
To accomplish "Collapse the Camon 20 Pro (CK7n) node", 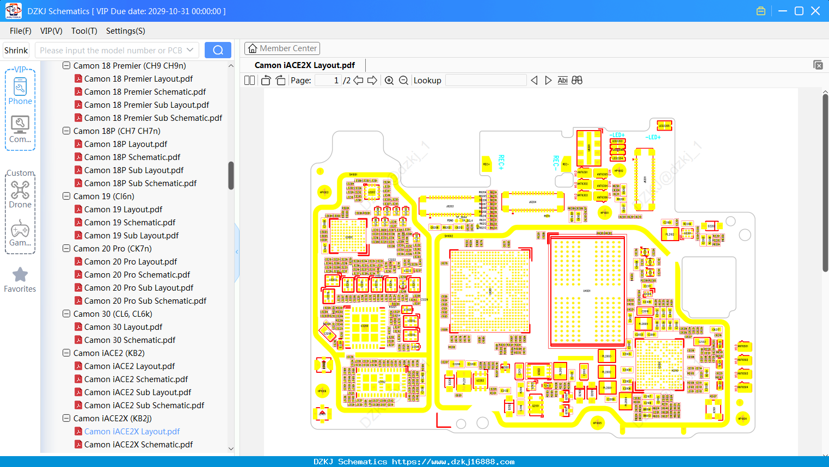I will [x=66, y=249].
